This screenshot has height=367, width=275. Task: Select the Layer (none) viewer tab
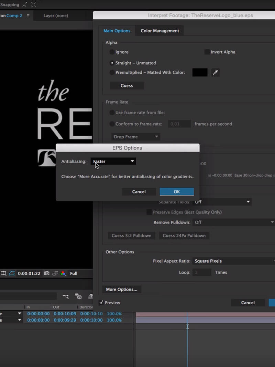56,16
